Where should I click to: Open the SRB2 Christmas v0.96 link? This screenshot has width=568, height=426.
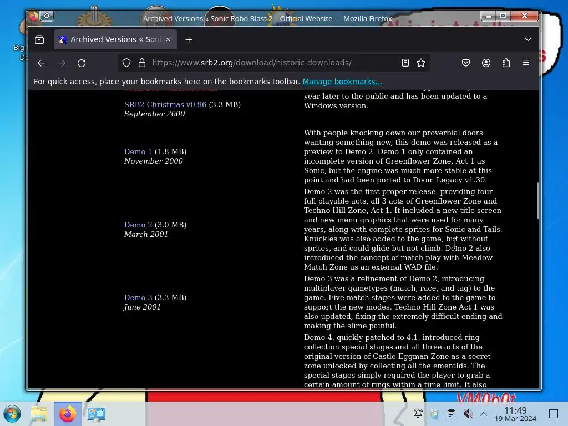click(x=165, y=104)
